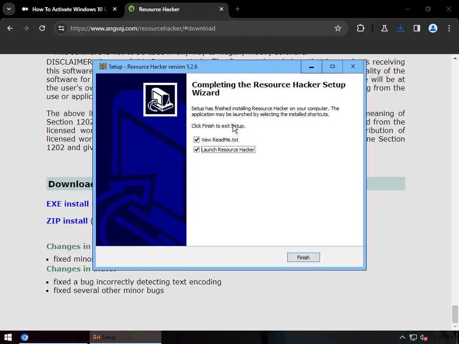View site information icon in address bar
Image resolution: width=459 pixels, height=344 pixels.
pyautogui.click(x=61, y=28)
